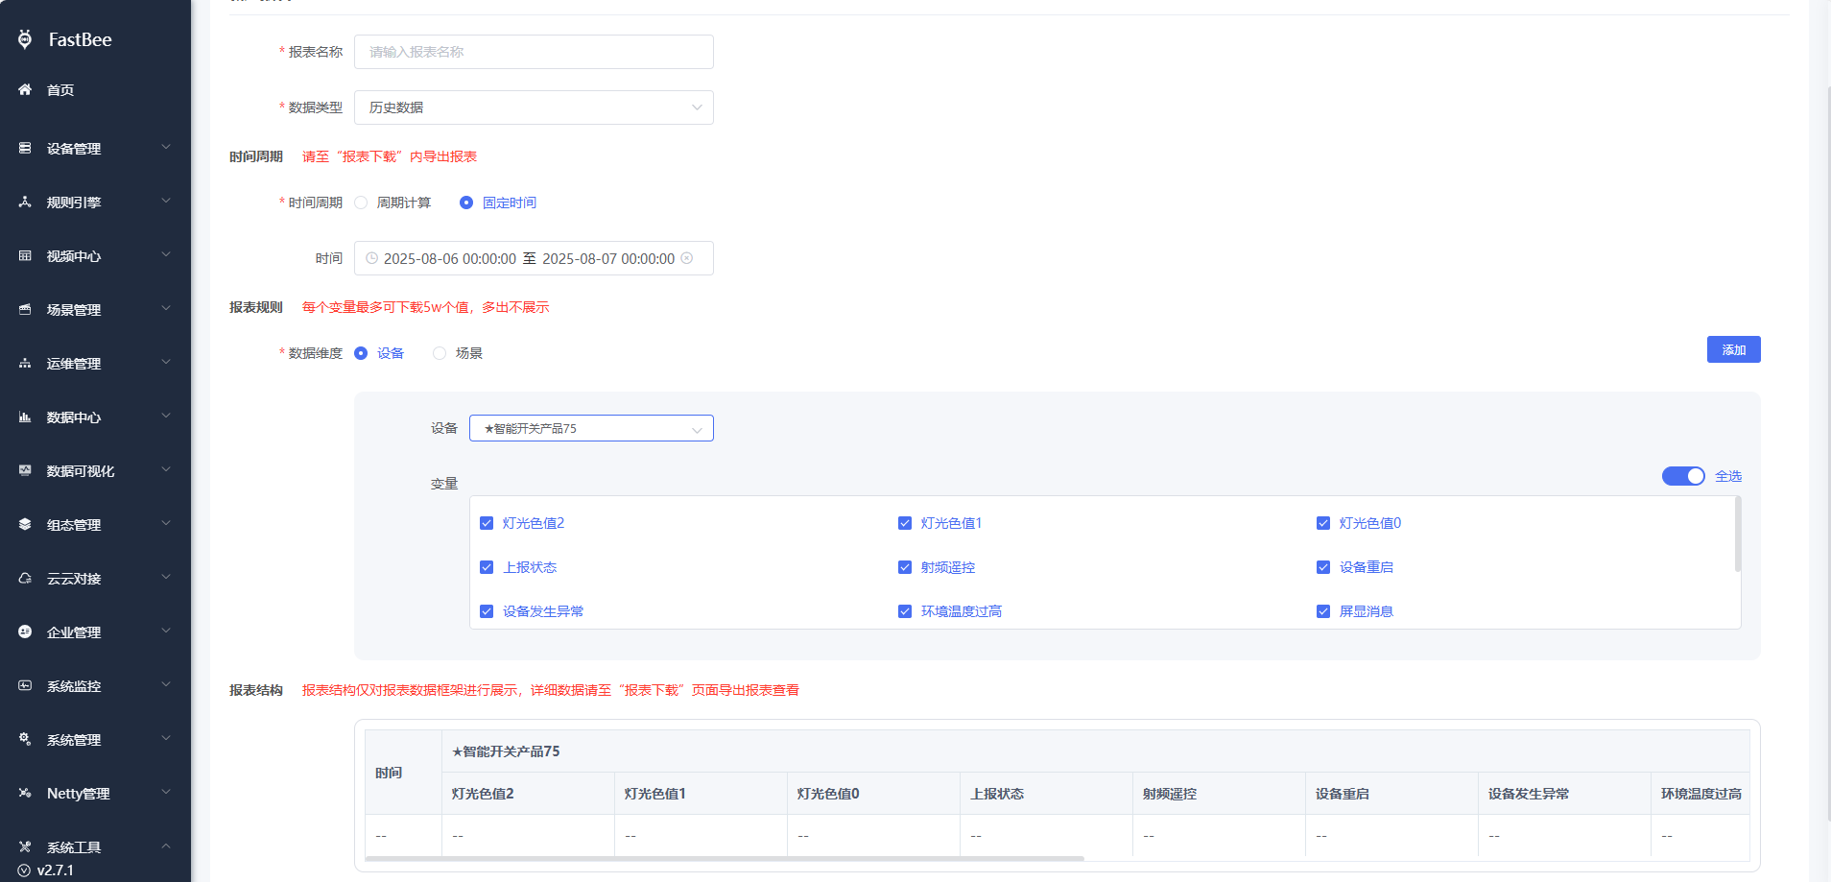Click the 视频中心 sidebar icon
The image size is (1831, 882).
pos(25,256)
